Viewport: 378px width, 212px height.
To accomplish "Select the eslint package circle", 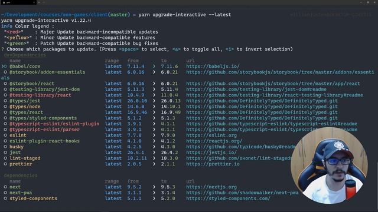I will tap(5, 135).
